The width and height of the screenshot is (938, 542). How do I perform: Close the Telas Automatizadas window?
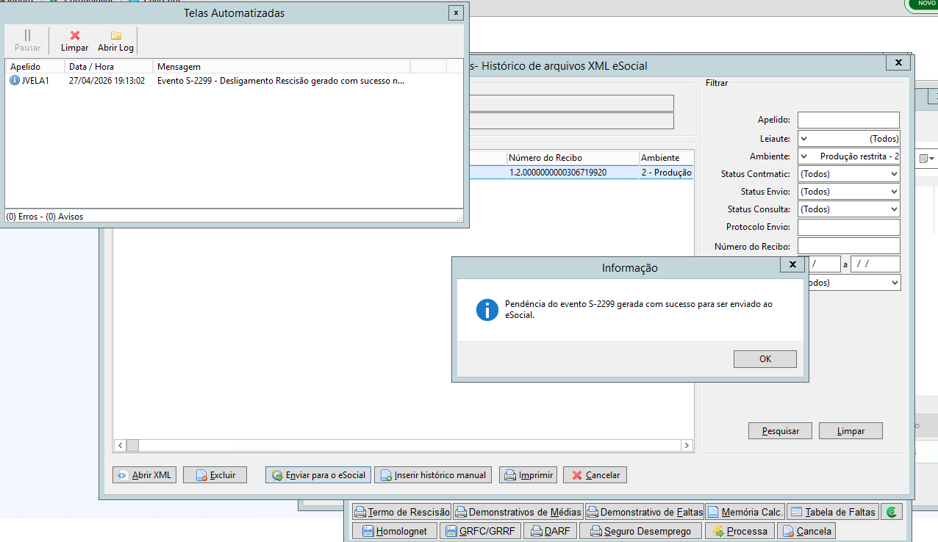pos(456,12)
